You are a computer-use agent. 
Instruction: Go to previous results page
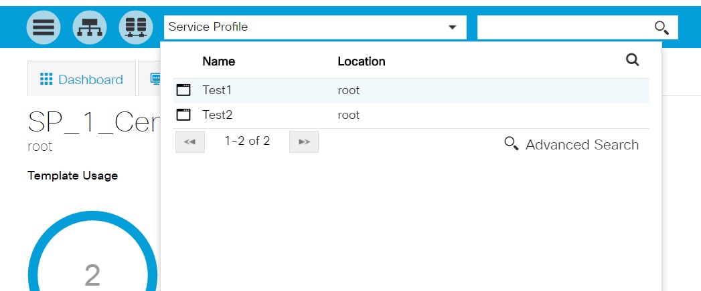190,141
